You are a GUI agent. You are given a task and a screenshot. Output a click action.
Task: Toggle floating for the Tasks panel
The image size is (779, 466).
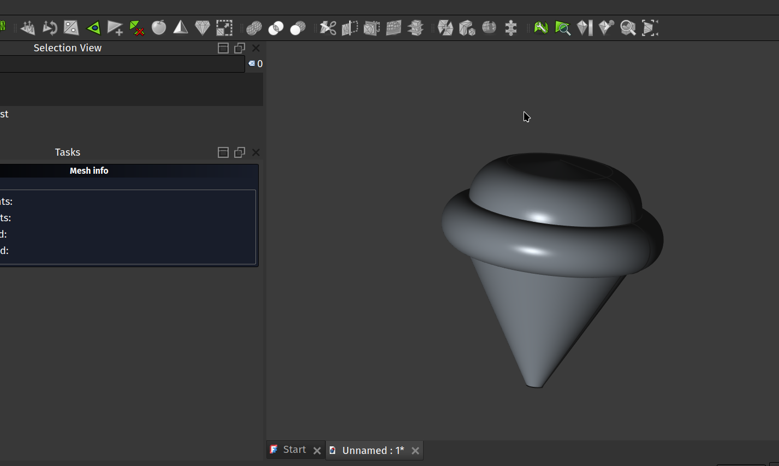(239, 152)
